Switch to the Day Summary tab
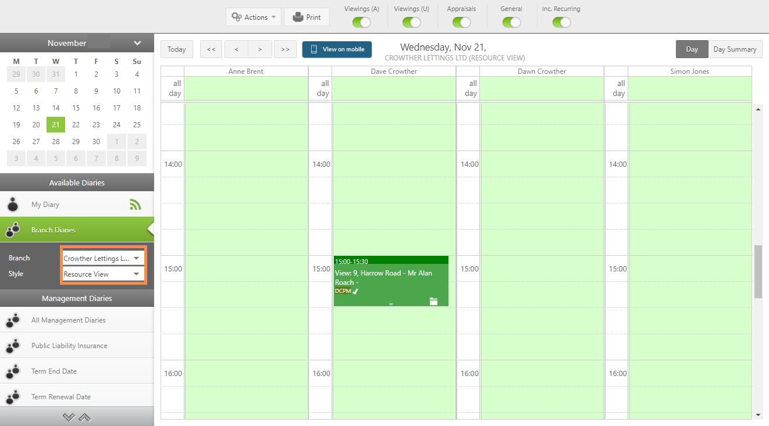Image resolution: width=769 pixels, height=426 pixels. pos(735,49)
